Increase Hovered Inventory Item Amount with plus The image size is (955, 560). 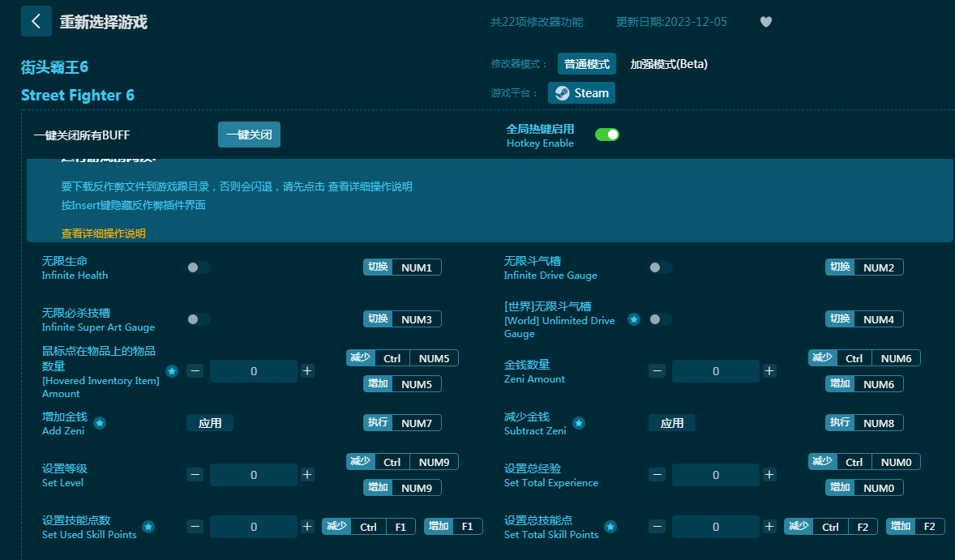pos(307,370)
